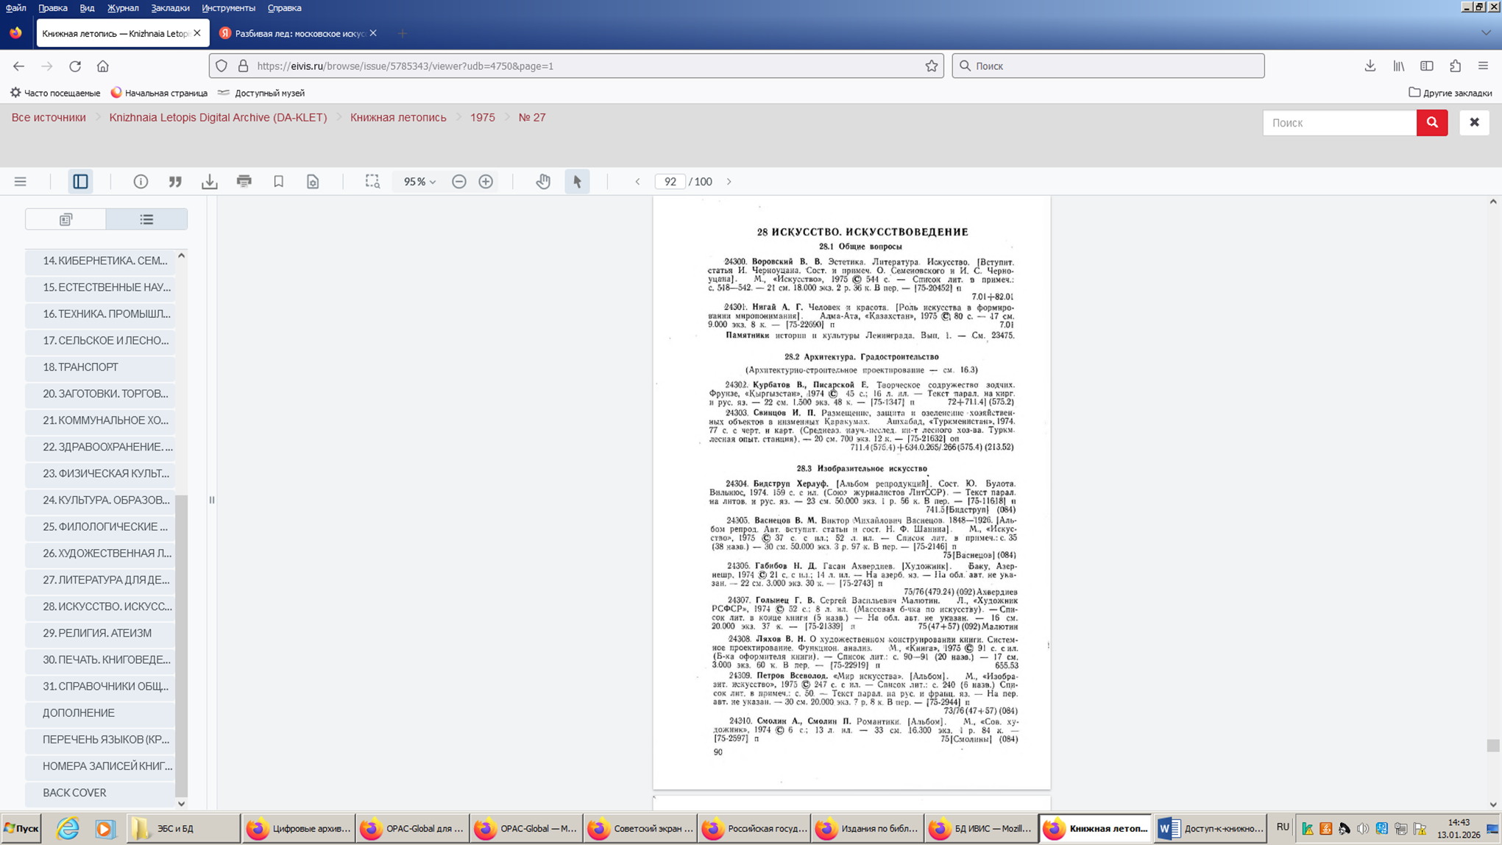Toggle the sidebar panel button
The height and width of the screenshot is (845, 1502).
point(80,182)
